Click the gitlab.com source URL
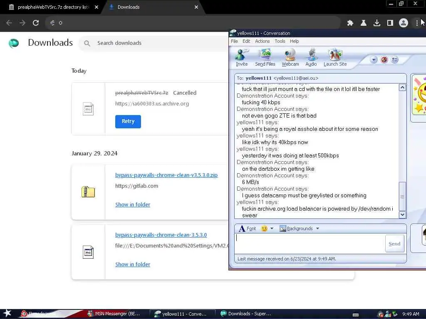 coord(136,186)
